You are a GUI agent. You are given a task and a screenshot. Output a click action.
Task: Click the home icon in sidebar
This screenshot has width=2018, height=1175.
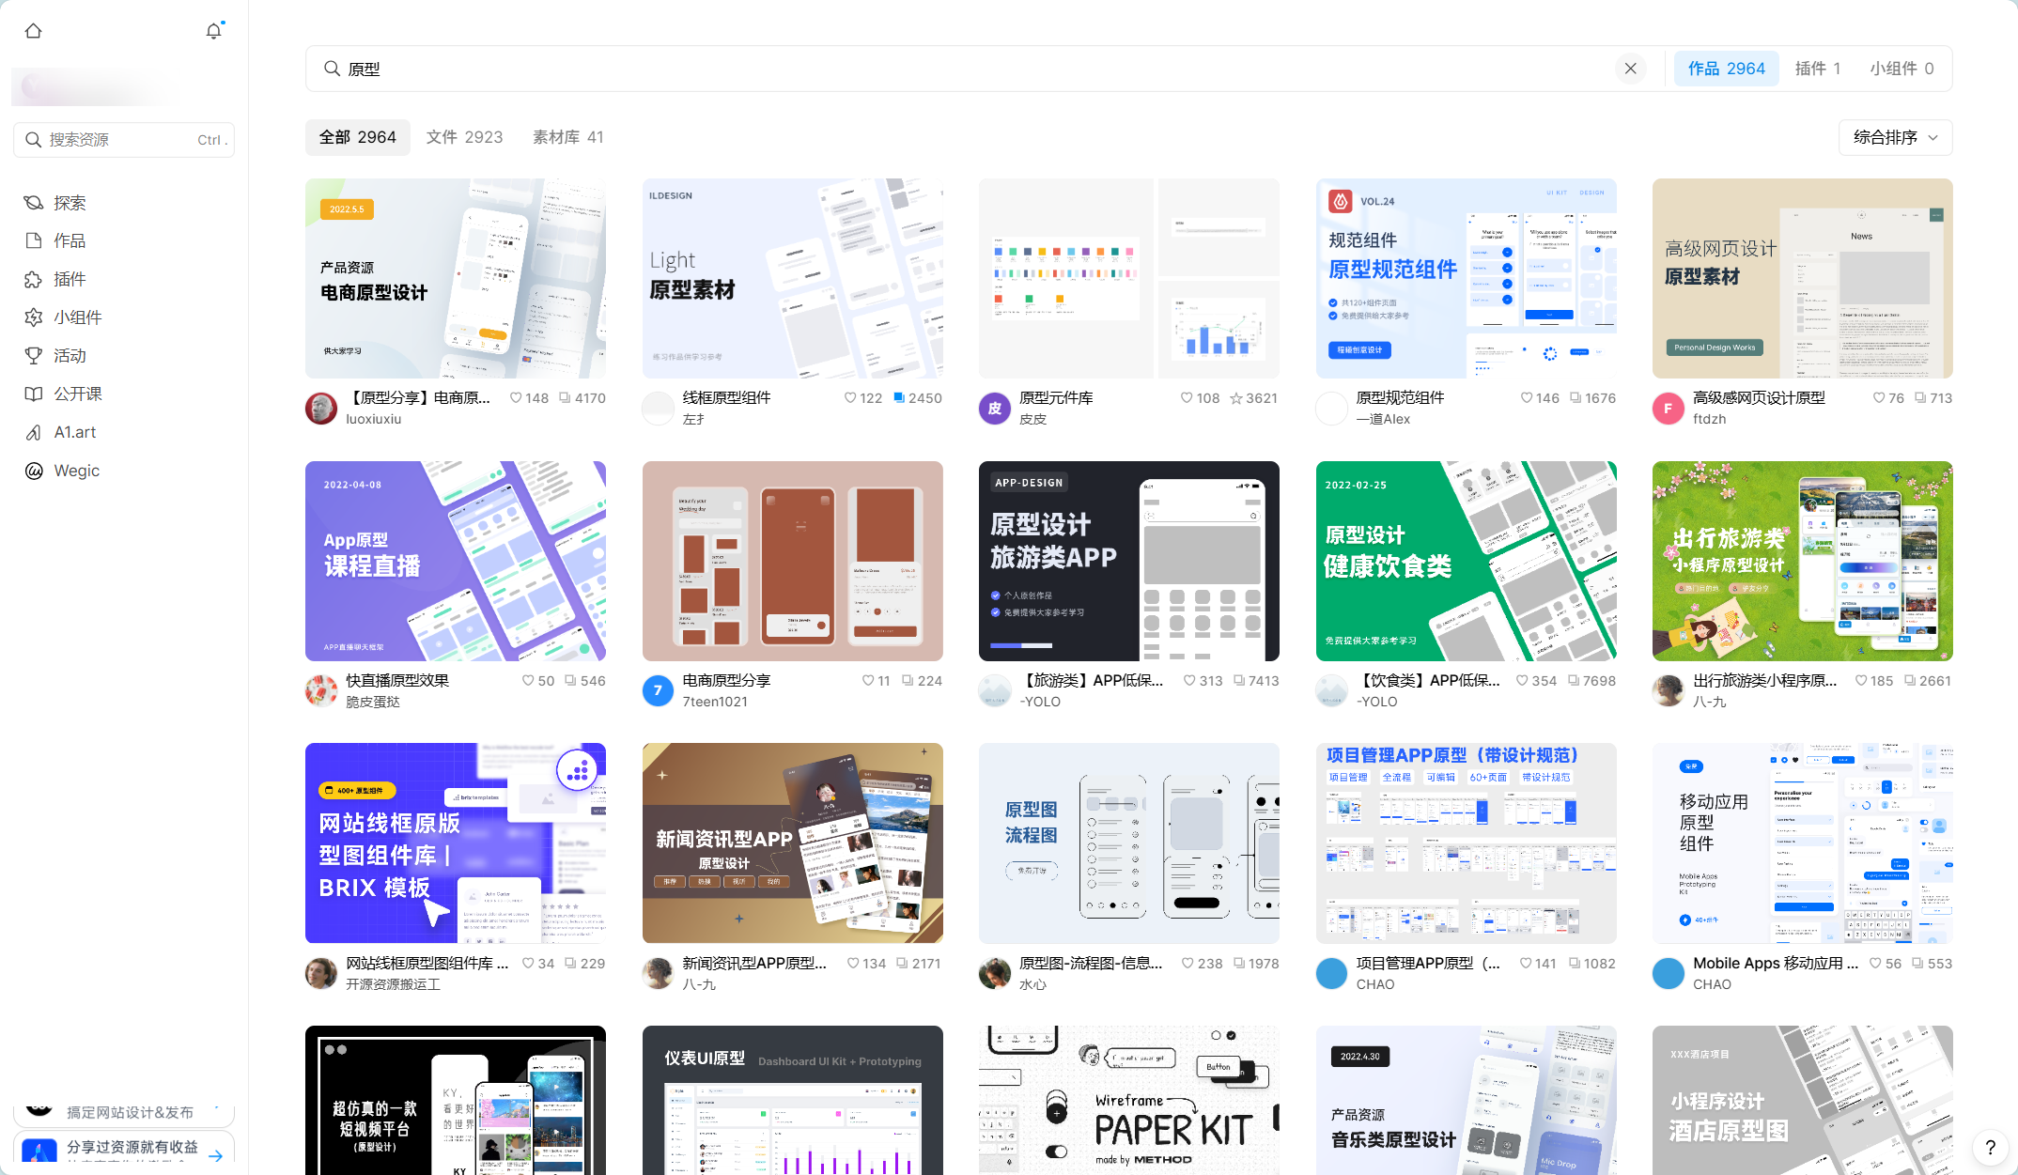34,31
